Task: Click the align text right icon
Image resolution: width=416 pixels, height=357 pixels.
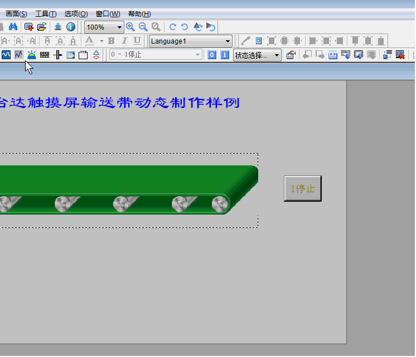Action: click(31, 41)
